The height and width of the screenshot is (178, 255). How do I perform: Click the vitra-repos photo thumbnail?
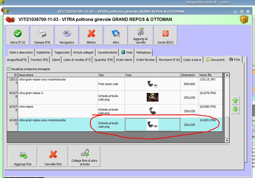click(x=152, y=110)
